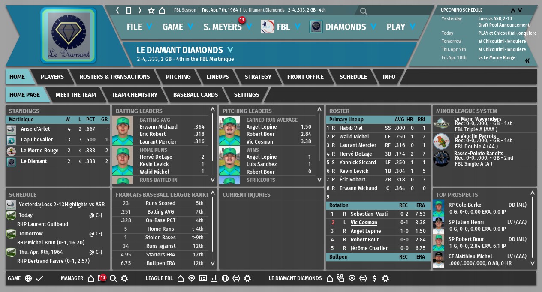Open League FBL bar chart statistics icon
Screen dimensions: 542x292
(214, 278)
